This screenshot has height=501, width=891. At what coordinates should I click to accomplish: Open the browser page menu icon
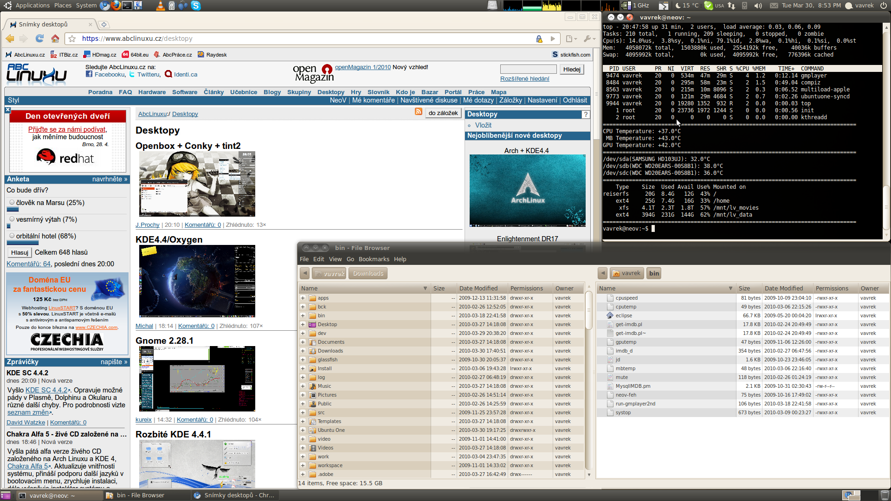[x=571, y=39]
